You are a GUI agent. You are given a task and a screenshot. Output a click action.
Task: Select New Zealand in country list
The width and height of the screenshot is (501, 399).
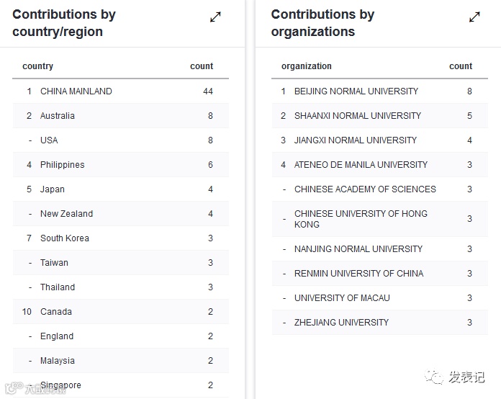[x=66, y=214]
